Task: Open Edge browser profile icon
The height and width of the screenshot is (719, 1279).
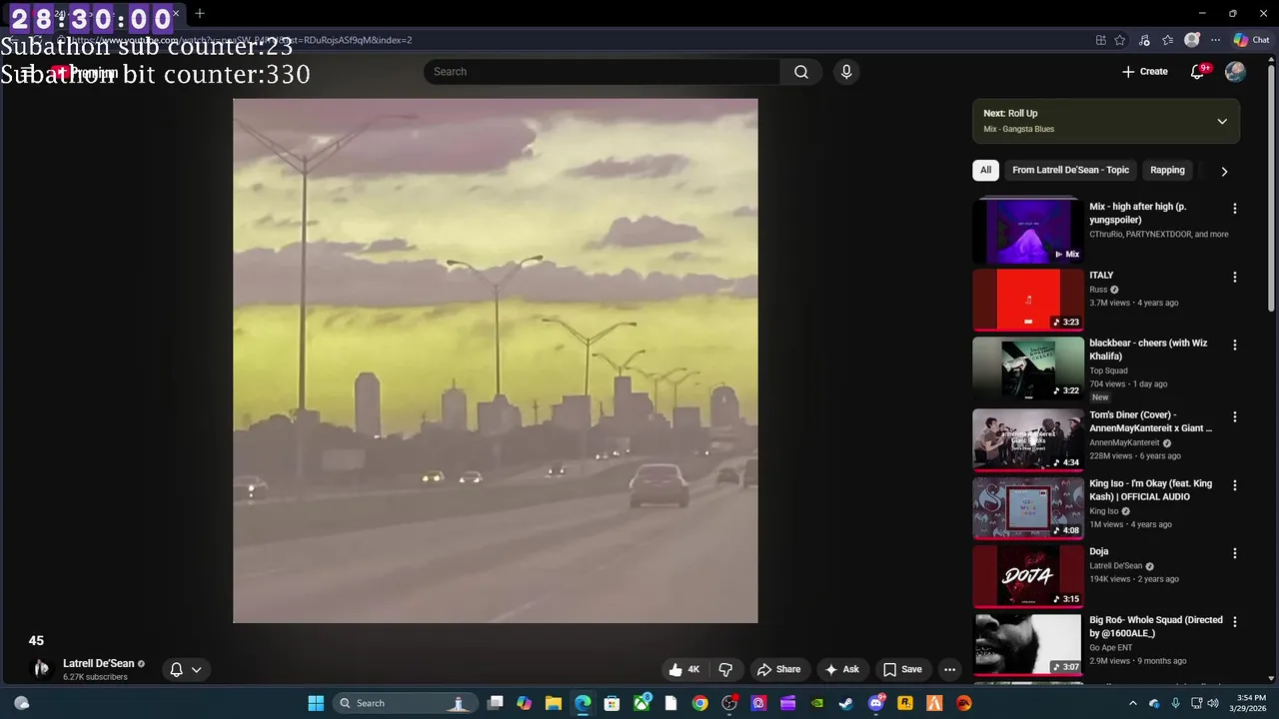Action: tap(1191, 40)
